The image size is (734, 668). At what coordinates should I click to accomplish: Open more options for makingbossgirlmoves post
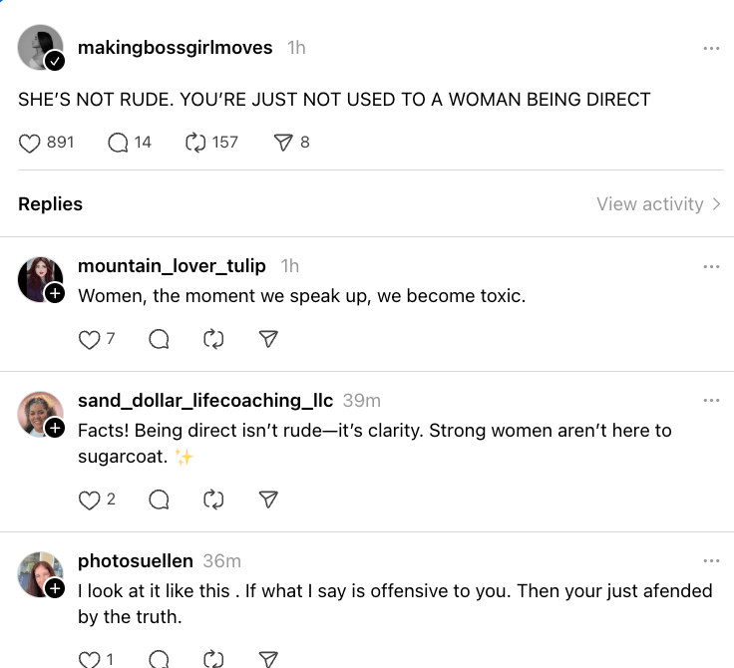tap(711, 48)
